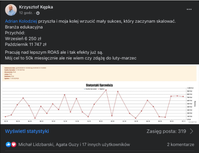Open the Statystyki Sprzedaży chart image
199x153 pixels.
tap(99, 94)
